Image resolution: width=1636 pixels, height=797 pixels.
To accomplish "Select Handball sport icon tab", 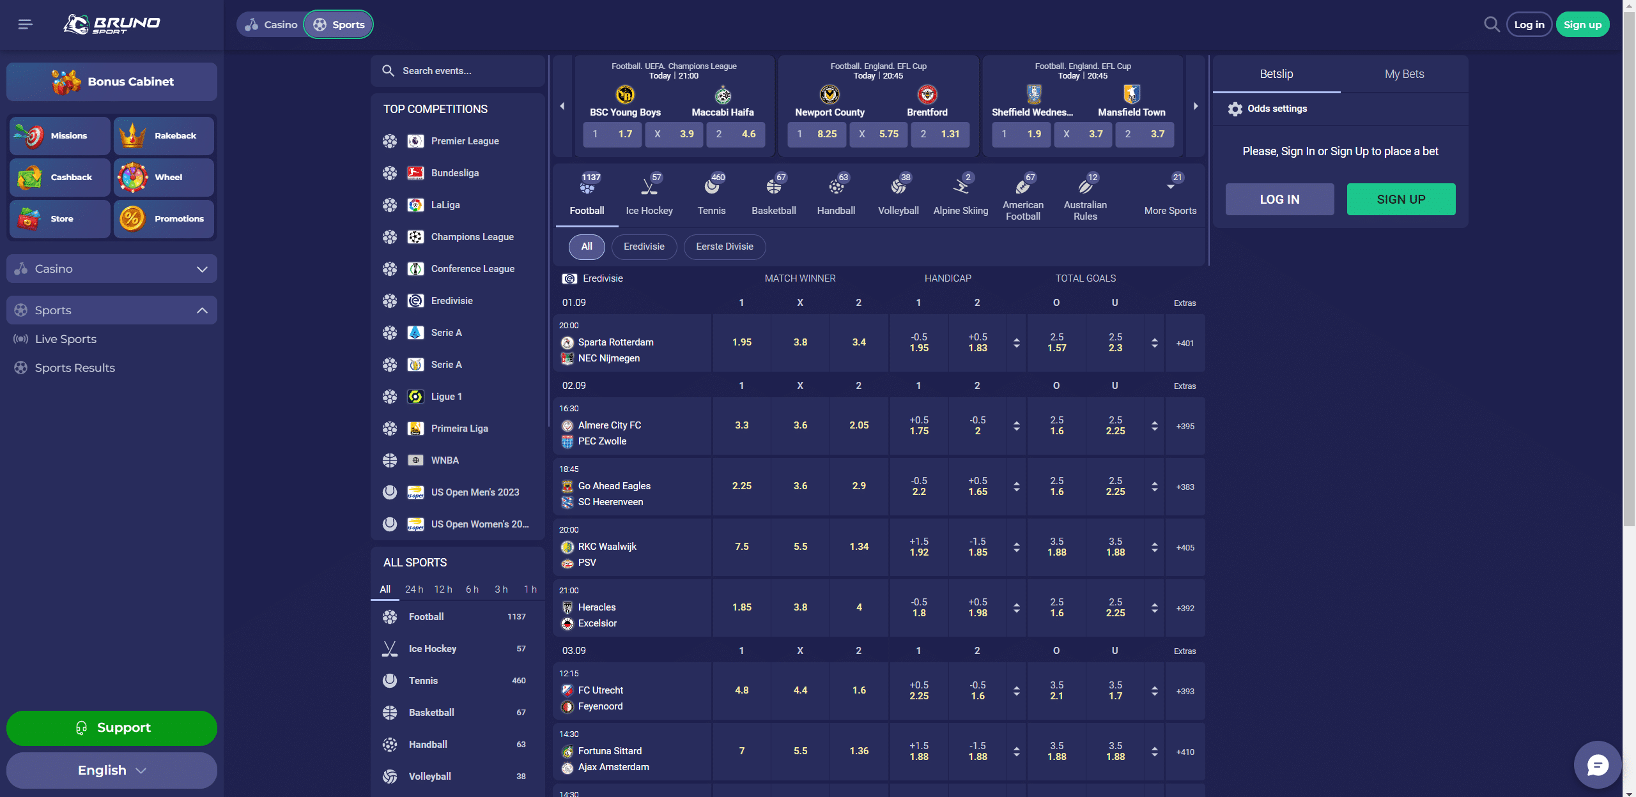I will tap(836, 195).
